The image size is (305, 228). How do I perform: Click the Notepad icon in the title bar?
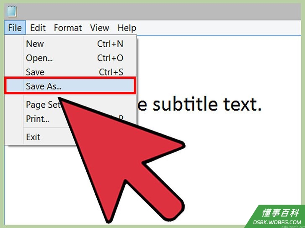point(12,11)
